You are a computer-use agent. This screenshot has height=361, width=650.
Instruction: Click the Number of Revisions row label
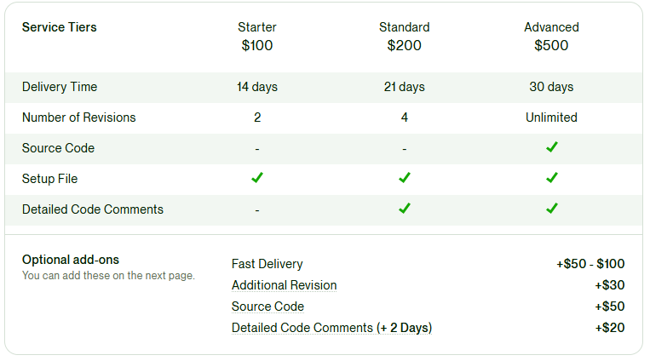(x=78, y=117)
